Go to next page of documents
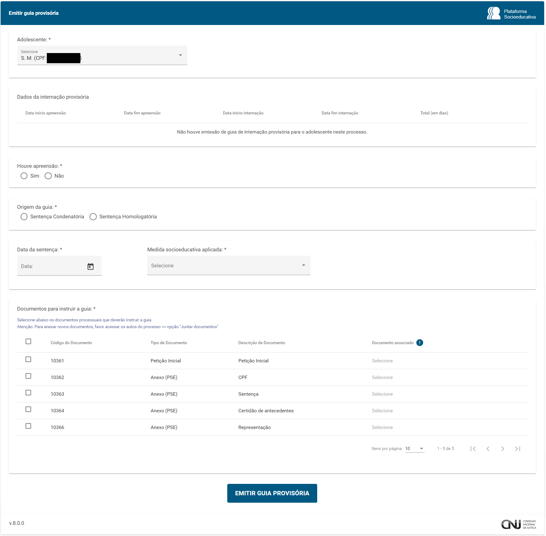The width and height of the screenshot is (546, 536). (503, 449)
